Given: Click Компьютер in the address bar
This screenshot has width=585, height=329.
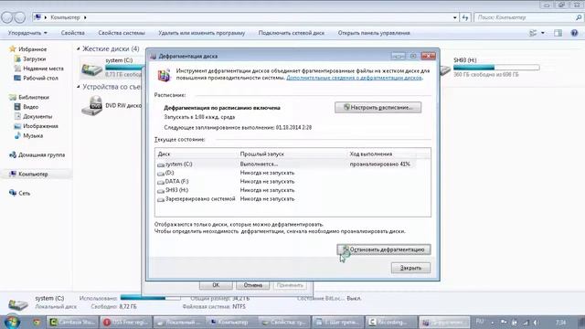Looking at the screenshot, I should (65, 17).
